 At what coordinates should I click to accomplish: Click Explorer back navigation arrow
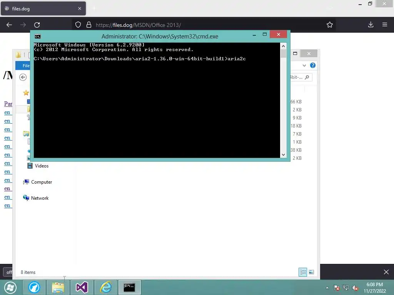coord(23,77)
